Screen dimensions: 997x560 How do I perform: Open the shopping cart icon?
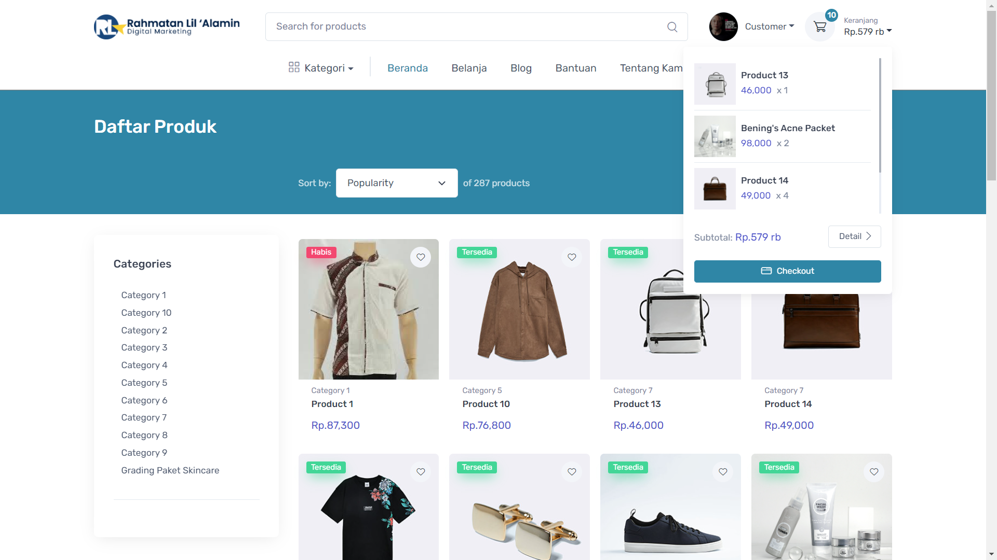click(x=820, y=27)
